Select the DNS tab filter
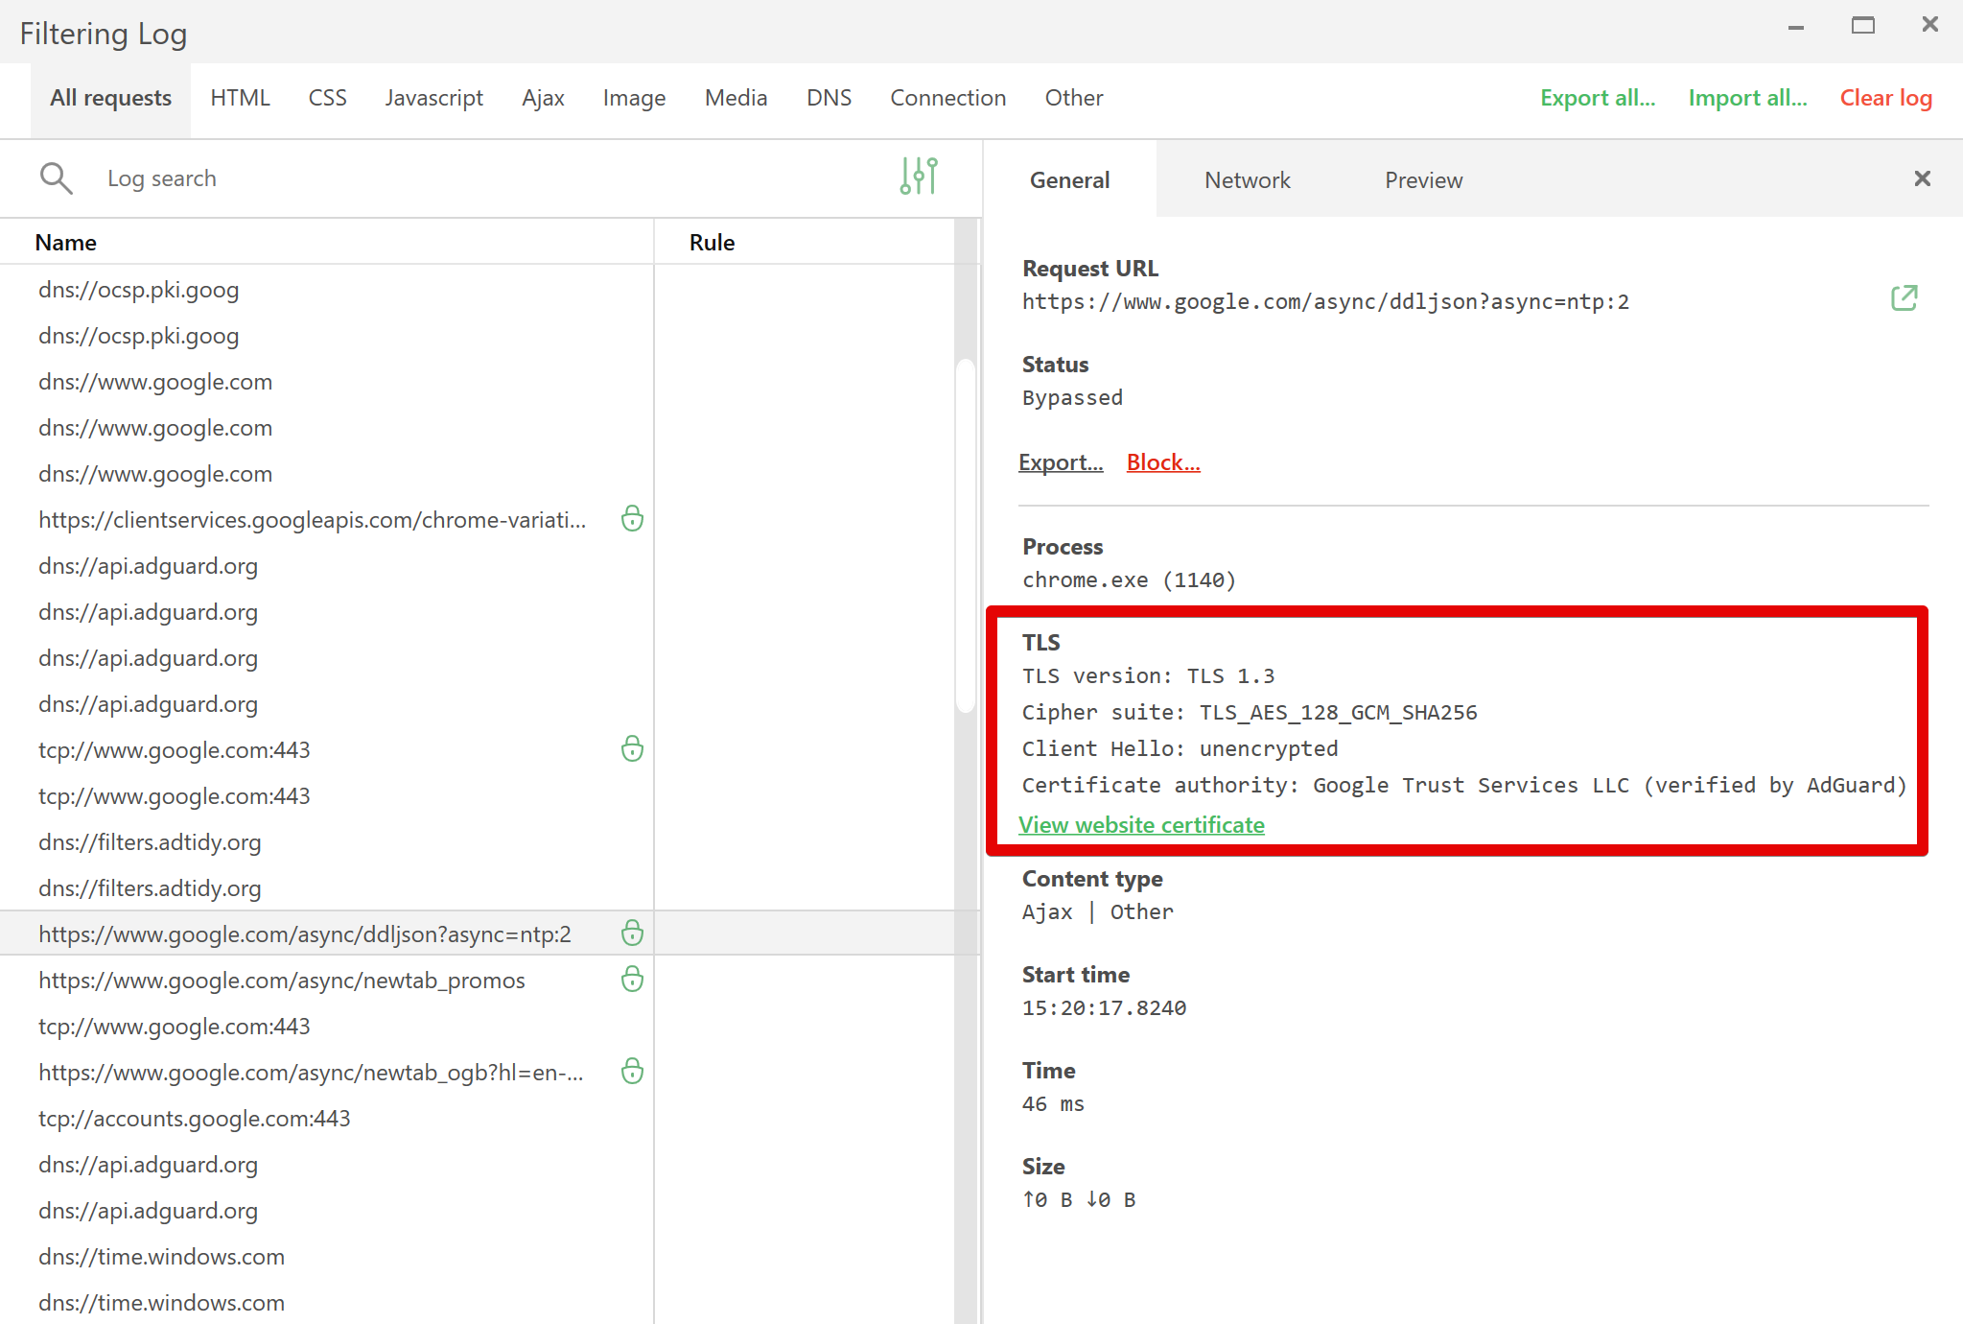1963x1324 pixels. (829, 98)
